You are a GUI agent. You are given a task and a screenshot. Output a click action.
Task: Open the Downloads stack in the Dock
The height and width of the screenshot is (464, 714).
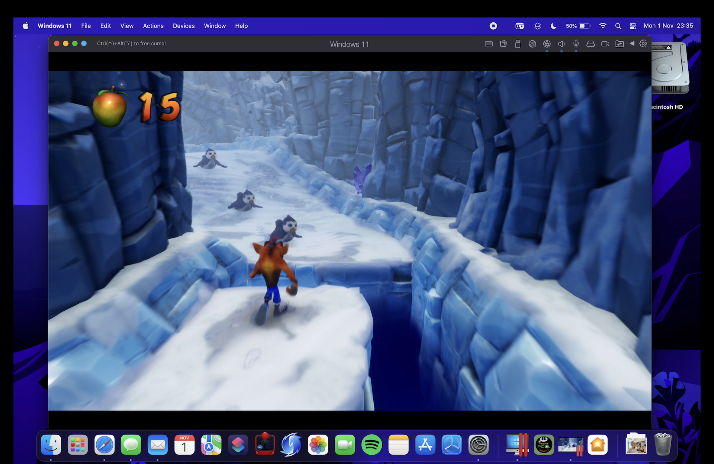point(636,444)
